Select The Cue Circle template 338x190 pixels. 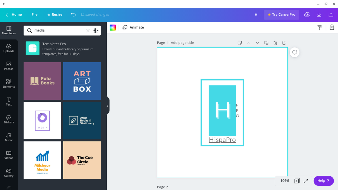tap(82, 160)
